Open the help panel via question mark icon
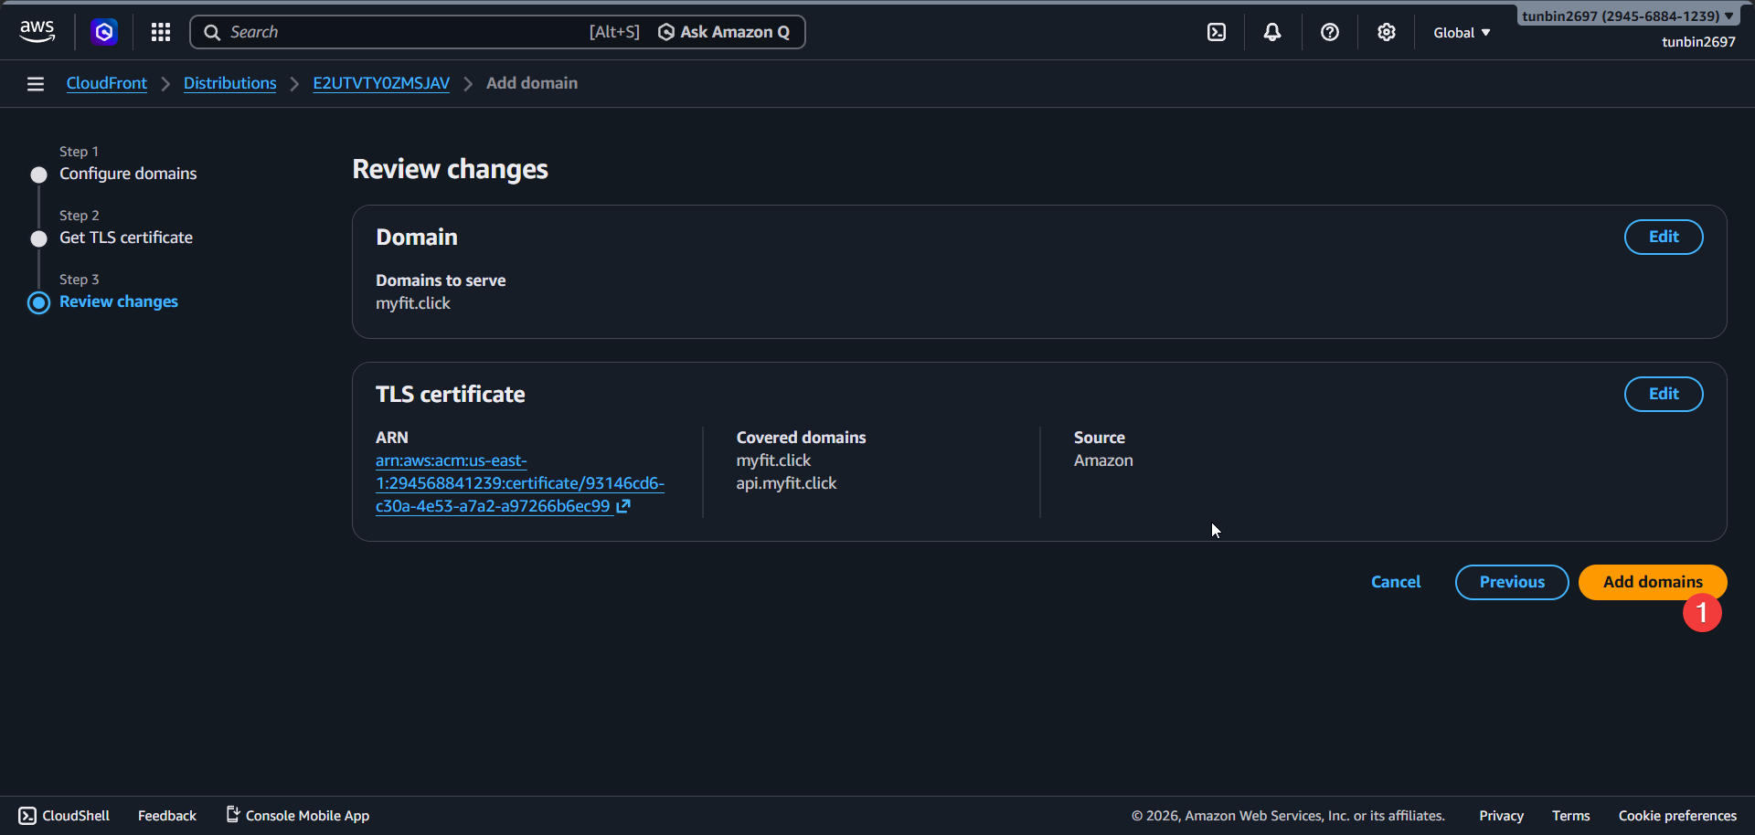 1329,32
